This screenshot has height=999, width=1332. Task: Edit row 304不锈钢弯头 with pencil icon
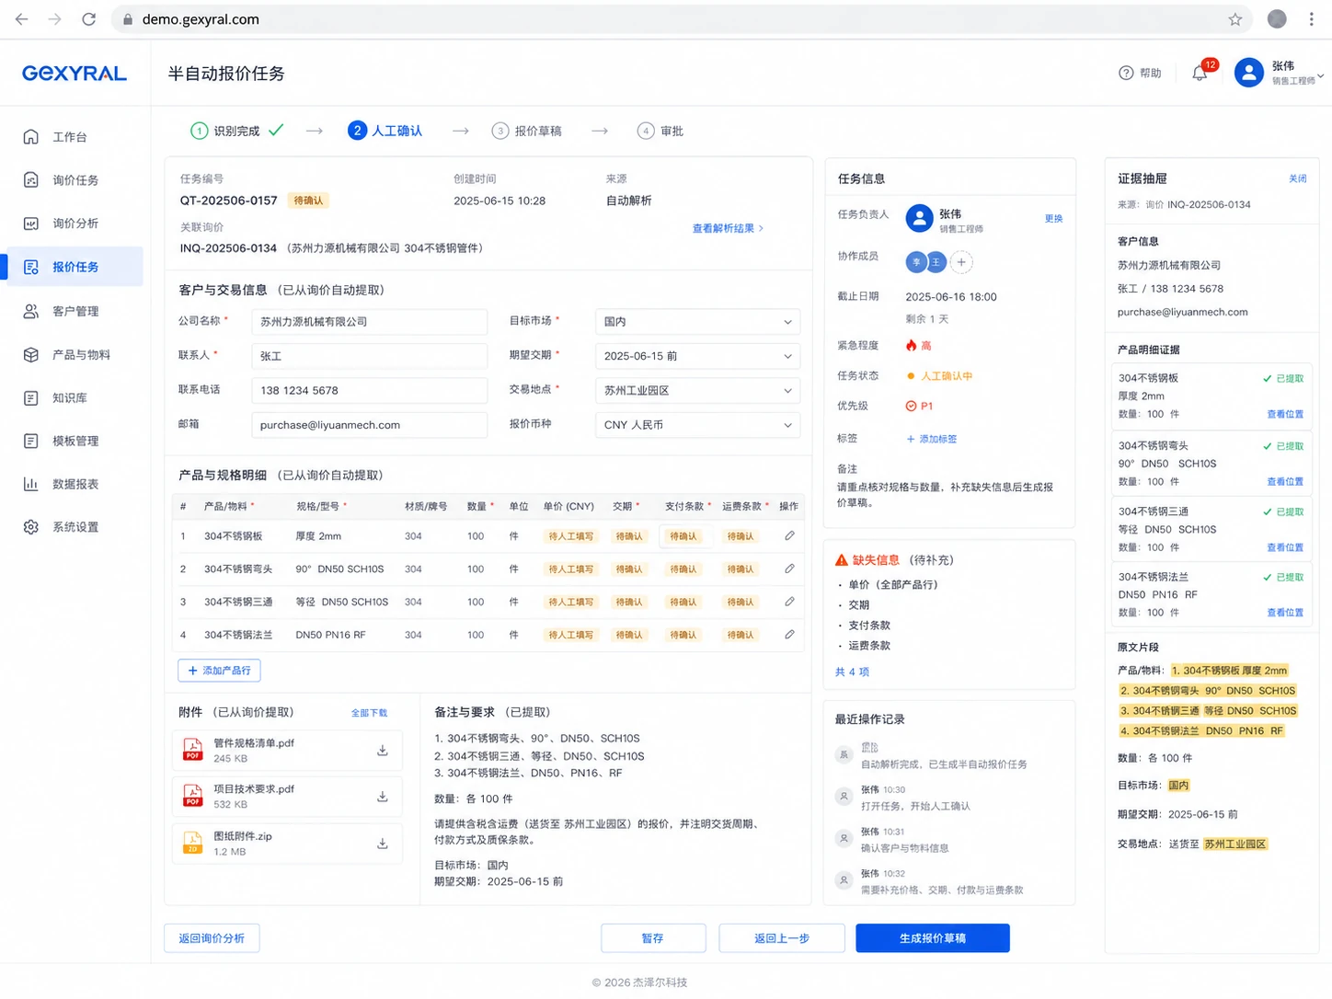pyautogui.click(x=789, y=568)
